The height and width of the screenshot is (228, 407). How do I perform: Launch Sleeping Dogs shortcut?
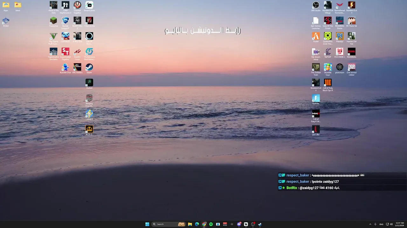pos(89,101)
